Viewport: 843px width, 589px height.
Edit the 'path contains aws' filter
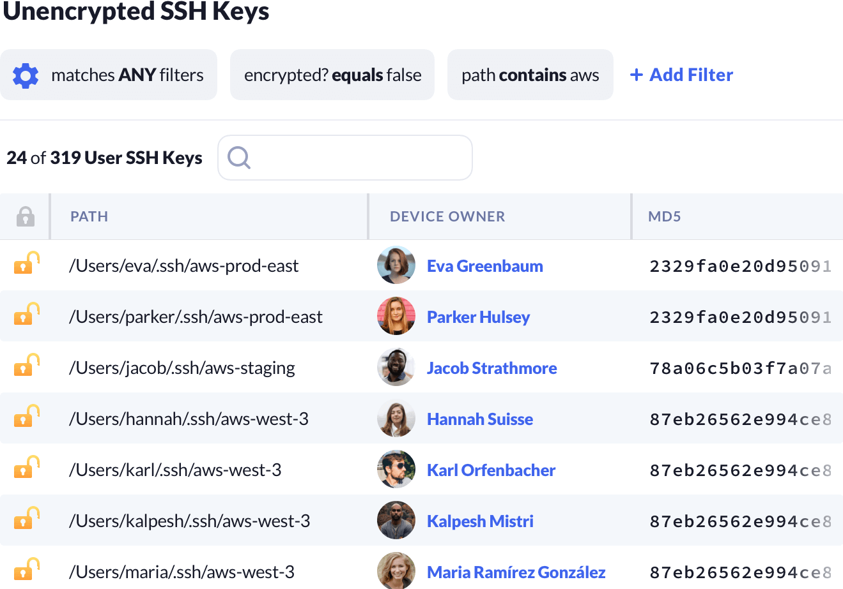(x=530, y=75)
